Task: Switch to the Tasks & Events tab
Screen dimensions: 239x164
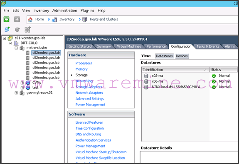Action: tap(208, 47)
